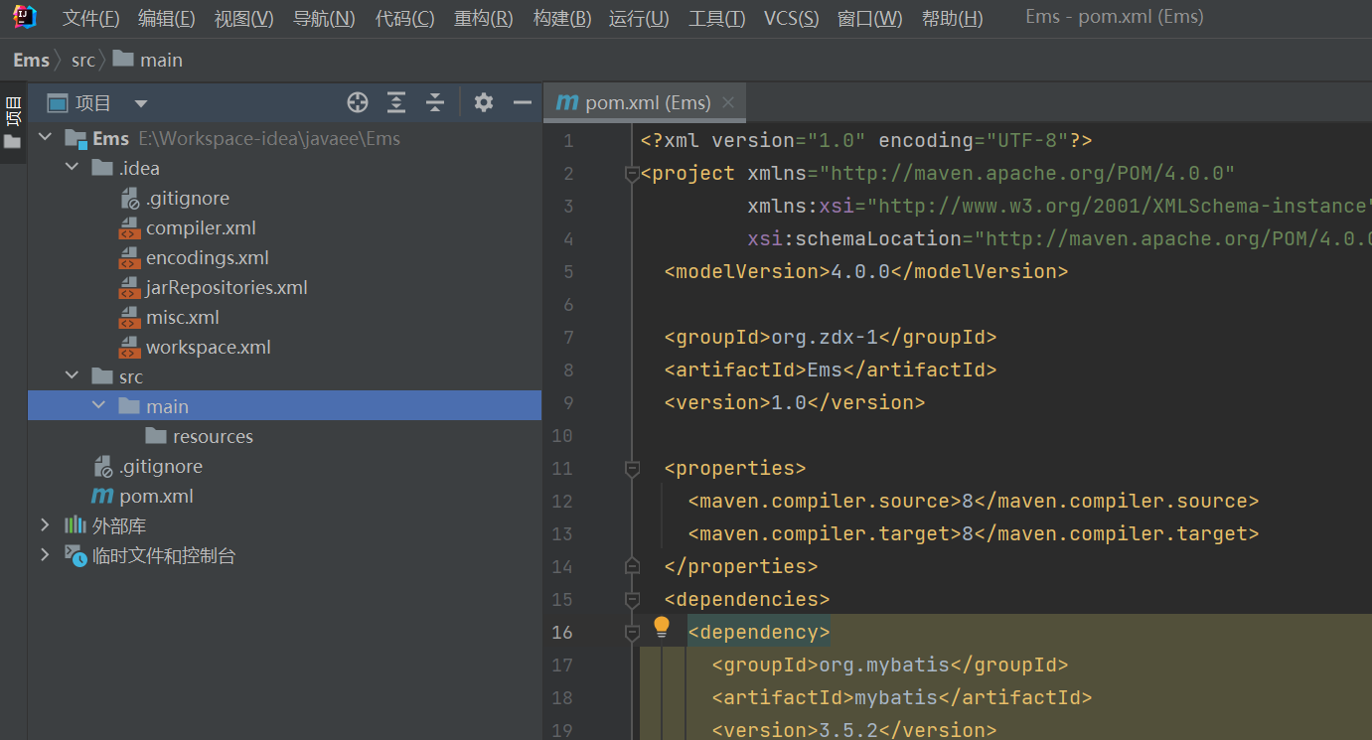Click the modelVersion 4.0.0 line
1372x740 pixels.
(866, 271)
